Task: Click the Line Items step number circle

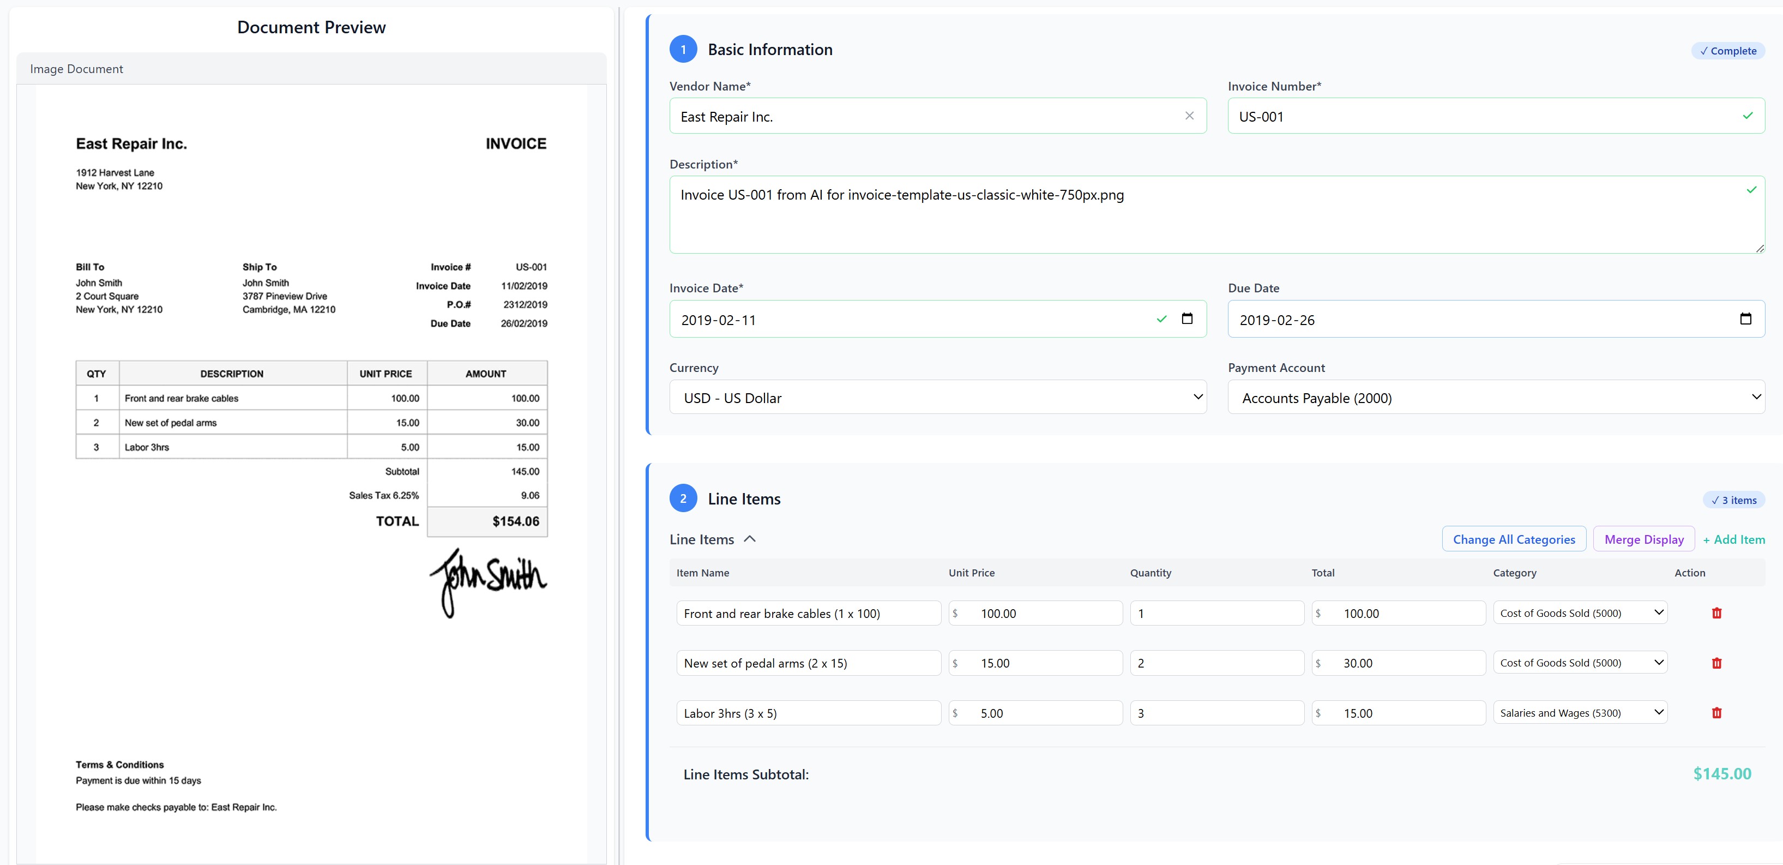Action: point(684,498)
